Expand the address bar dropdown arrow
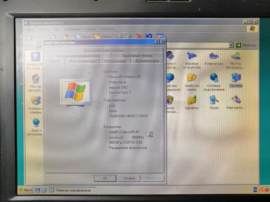 (231, 45)
